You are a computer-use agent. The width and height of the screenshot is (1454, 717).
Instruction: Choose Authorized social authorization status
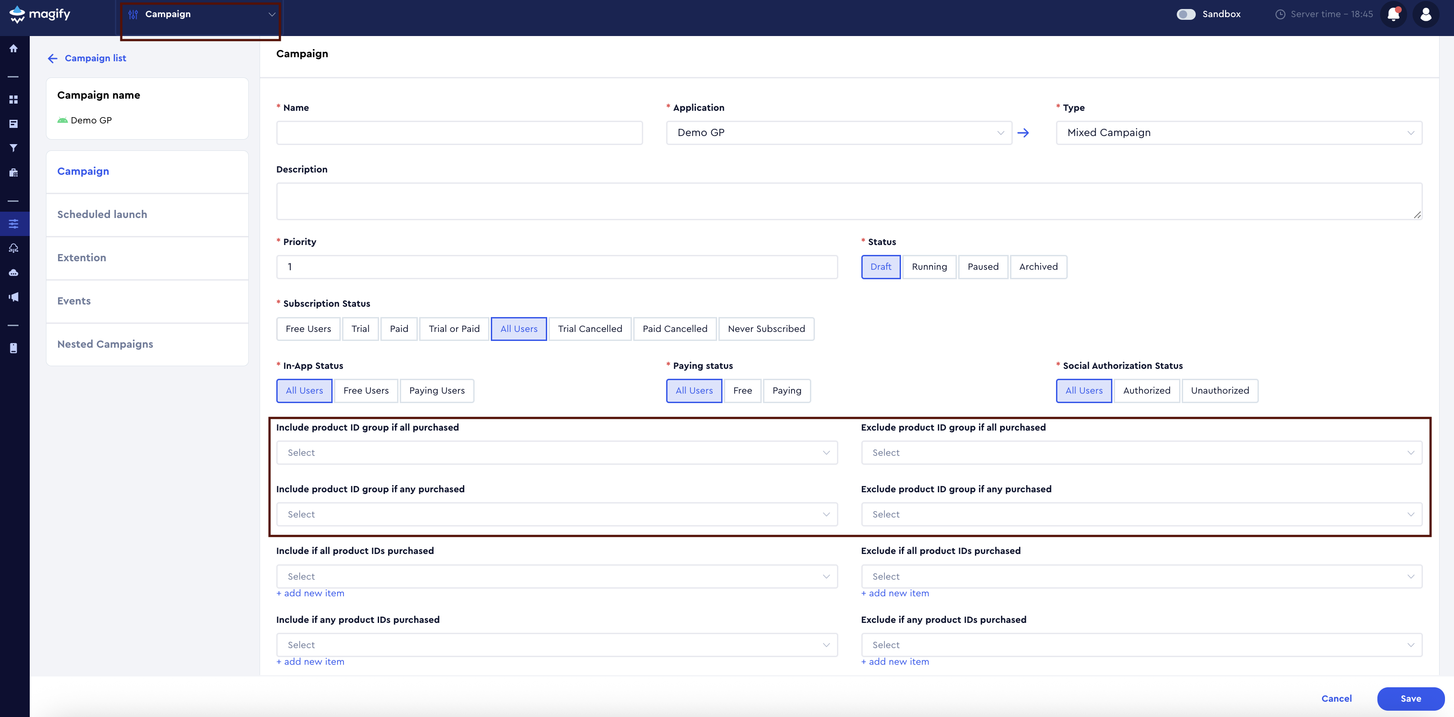click(1146, 390)
